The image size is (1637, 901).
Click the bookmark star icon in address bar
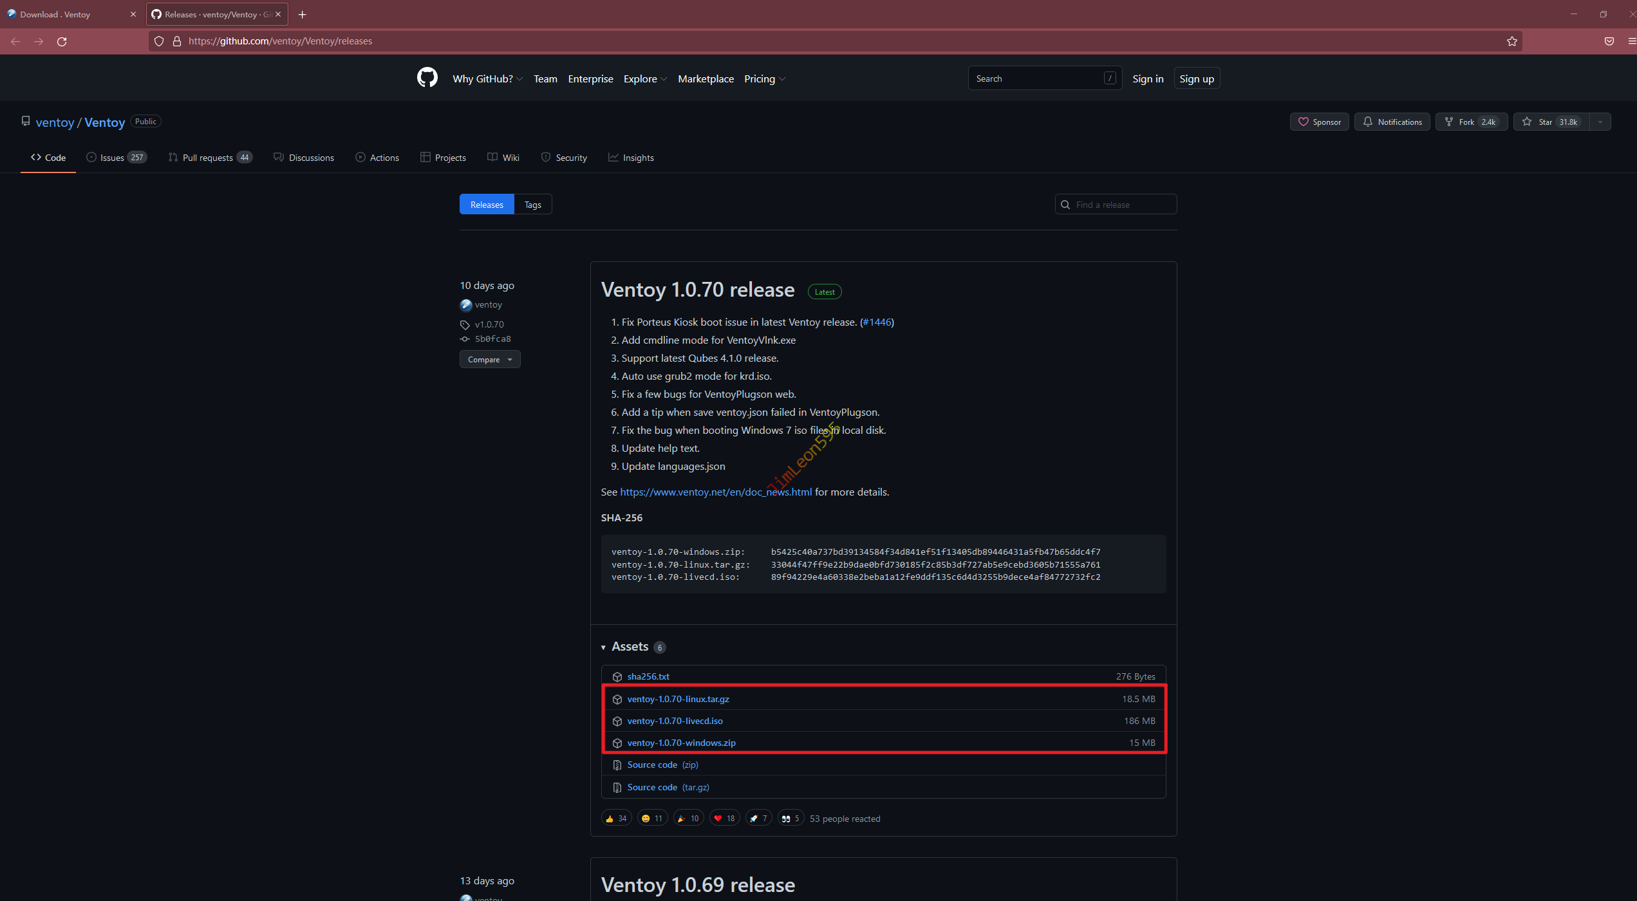[1511, 41]
